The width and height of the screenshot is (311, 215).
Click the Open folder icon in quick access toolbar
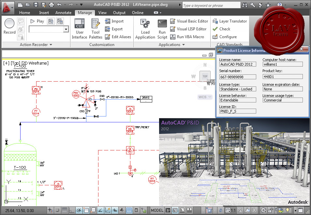tap(28, 5)
